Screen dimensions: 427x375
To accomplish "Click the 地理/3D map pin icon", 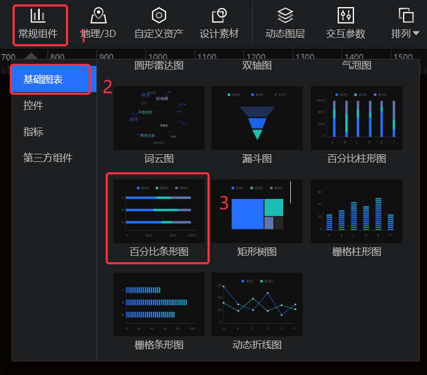I will tap(98, 15).
